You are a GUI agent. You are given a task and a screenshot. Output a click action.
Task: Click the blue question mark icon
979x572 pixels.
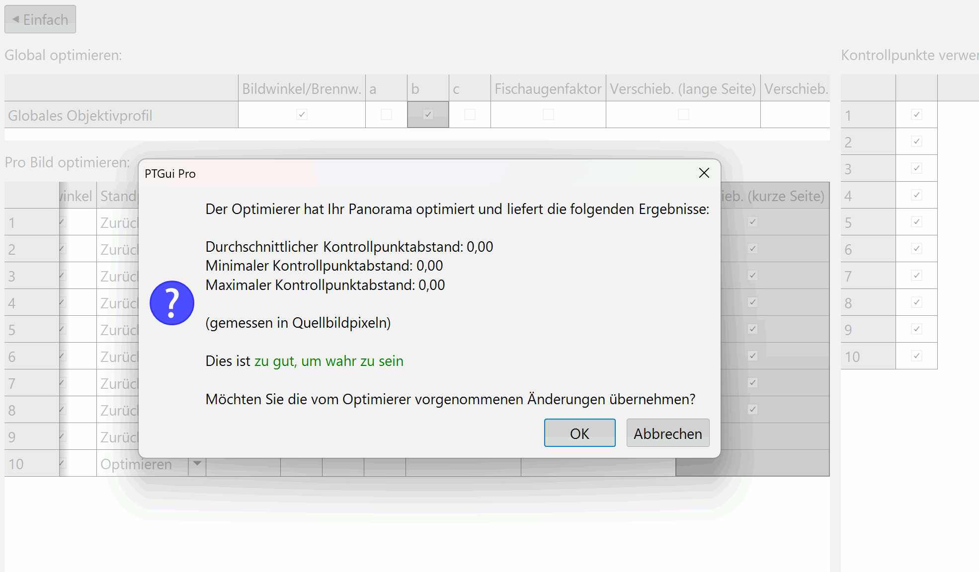point(172,303)
